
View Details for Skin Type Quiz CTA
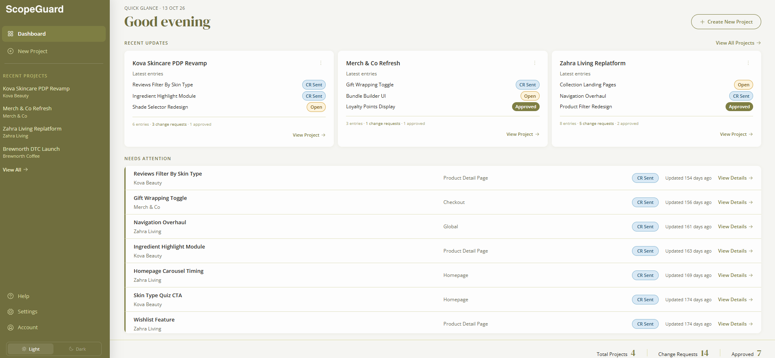coord(735,300)
